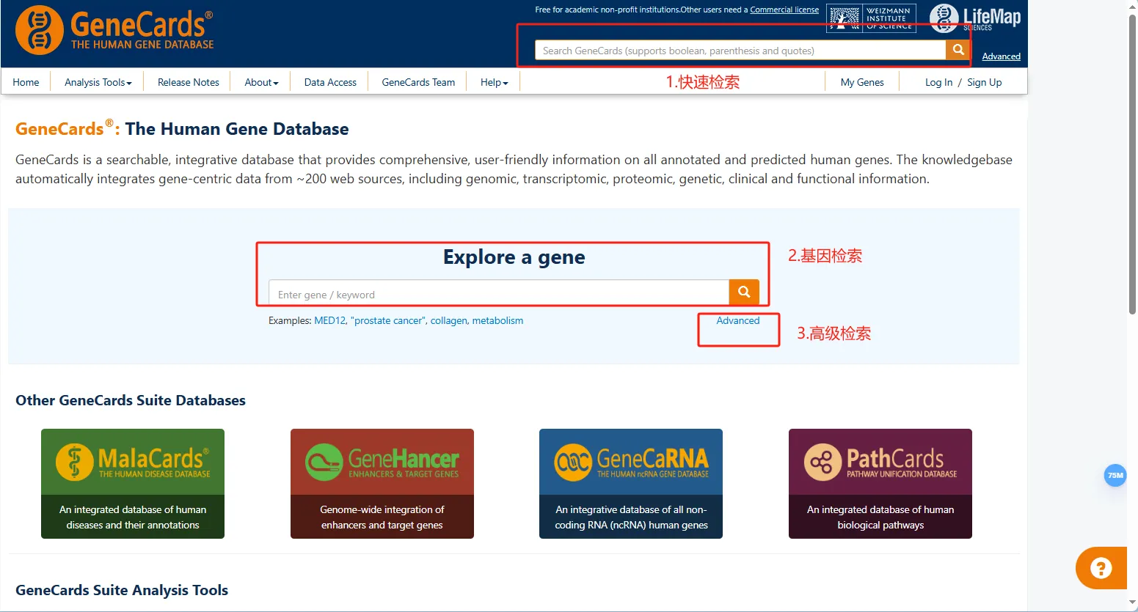Click the MED12 example link
This screenshot has width=1138, height=612.
pos(329,320)
